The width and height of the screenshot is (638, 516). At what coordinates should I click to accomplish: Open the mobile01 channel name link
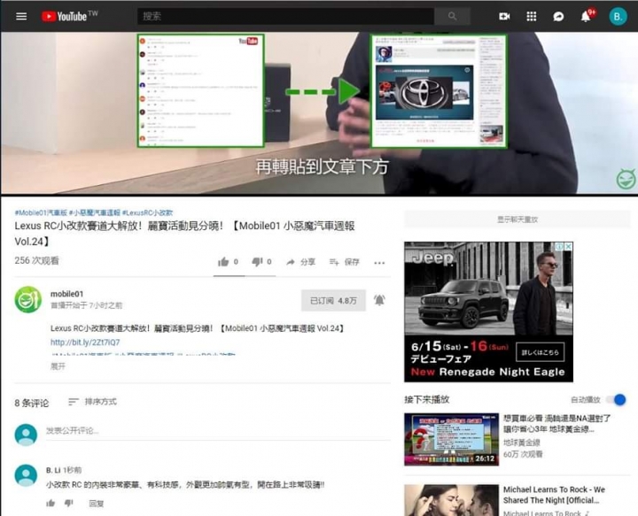pyautogui.click(x=66, y=294)
